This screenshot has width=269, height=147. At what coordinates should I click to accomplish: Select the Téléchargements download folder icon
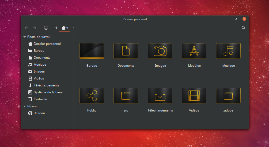[x=160, y=96]
